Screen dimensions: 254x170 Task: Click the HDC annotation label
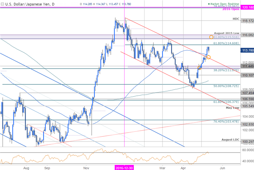click(236, 19)
